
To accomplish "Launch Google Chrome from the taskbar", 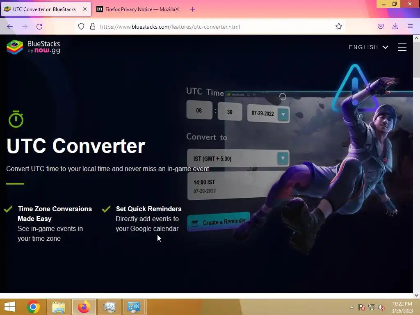I will coord(33,307).
